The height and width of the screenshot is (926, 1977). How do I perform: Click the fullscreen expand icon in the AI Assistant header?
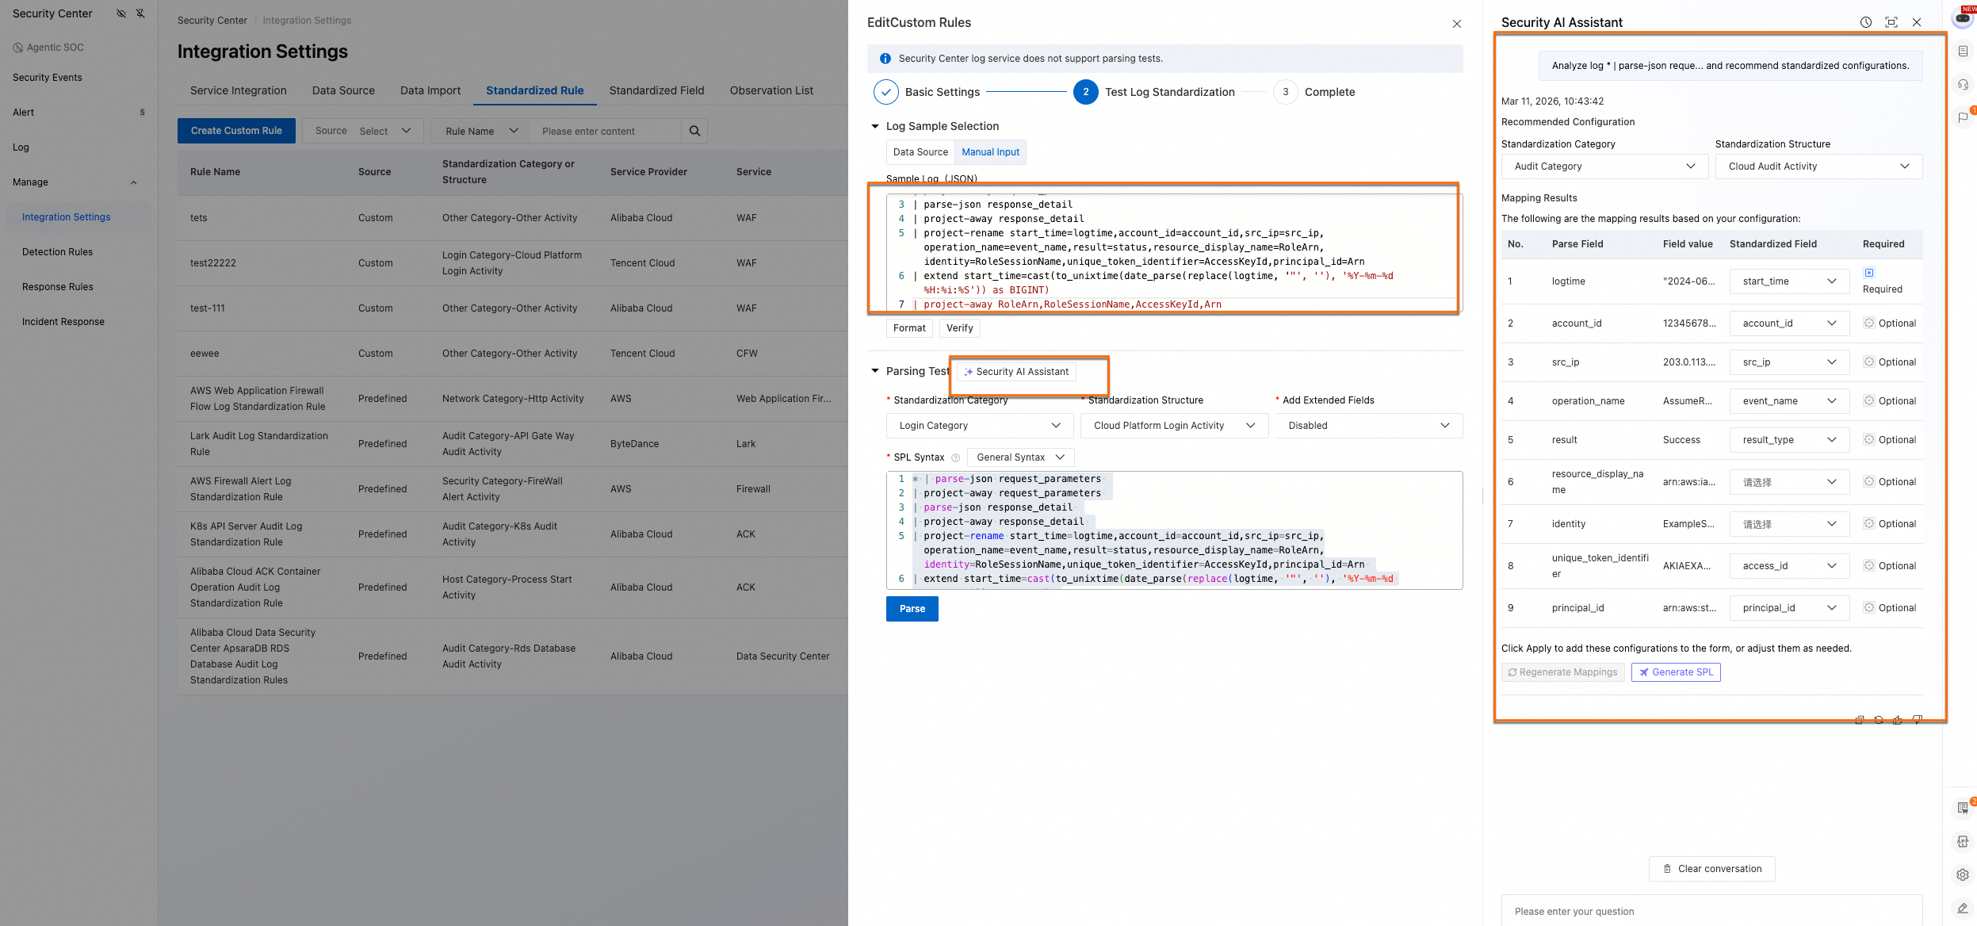click(1891, 22)
